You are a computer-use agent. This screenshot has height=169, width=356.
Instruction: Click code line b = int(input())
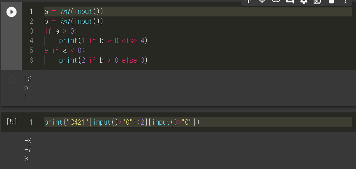pyautogui.click(x=74, y=21)
